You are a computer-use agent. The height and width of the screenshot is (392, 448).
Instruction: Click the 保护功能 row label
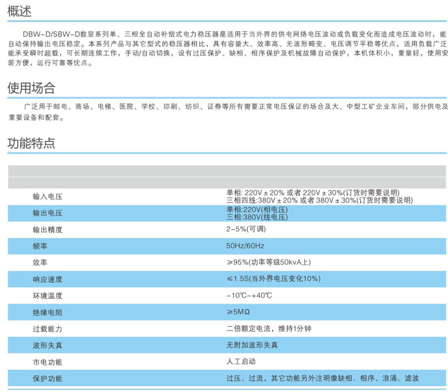[48, 379]
